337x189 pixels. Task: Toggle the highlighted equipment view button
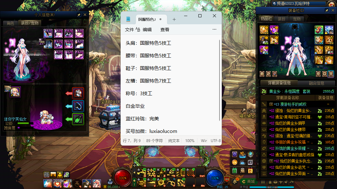click(331, 74)
